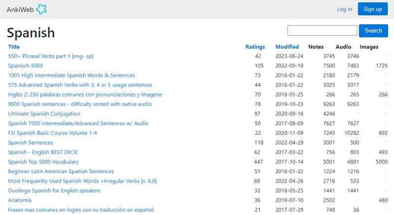The height and width of the screenshot is (215, 394).
Task: Open Spanish 7000 Intermediate/Advanced Sentences deck
Action: pyautogui.click(x=78, y=123)
